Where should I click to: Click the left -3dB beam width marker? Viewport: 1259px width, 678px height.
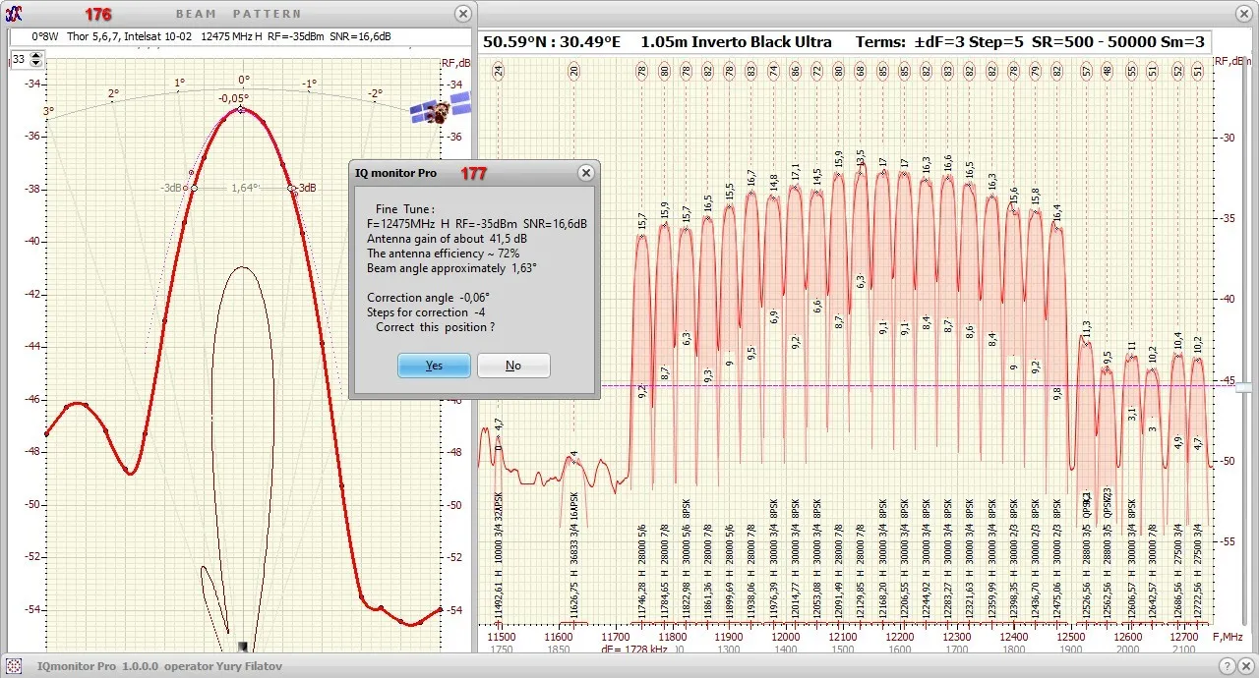pos(194,188)
